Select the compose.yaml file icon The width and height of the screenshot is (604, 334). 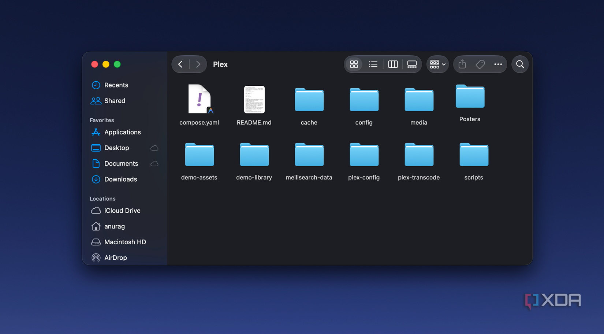click(200, 99)
